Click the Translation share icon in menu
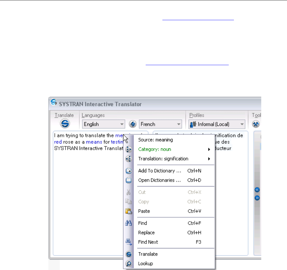This screenshot has height=270, width=287. [x=128, y=159]
